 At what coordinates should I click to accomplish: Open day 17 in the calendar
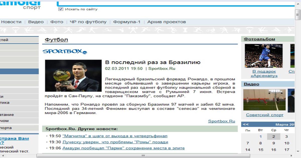[x=286, y=150]
